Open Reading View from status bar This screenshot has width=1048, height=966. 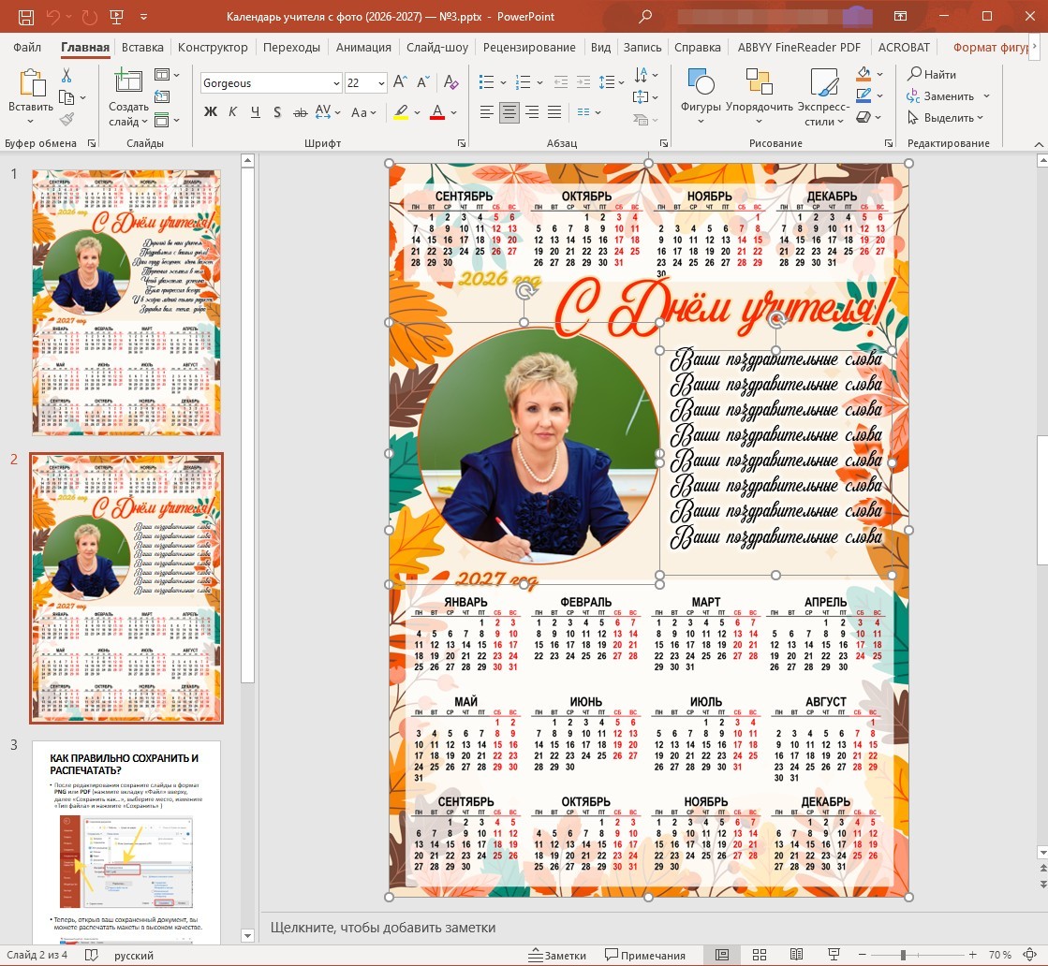click(x=796, y=955)
